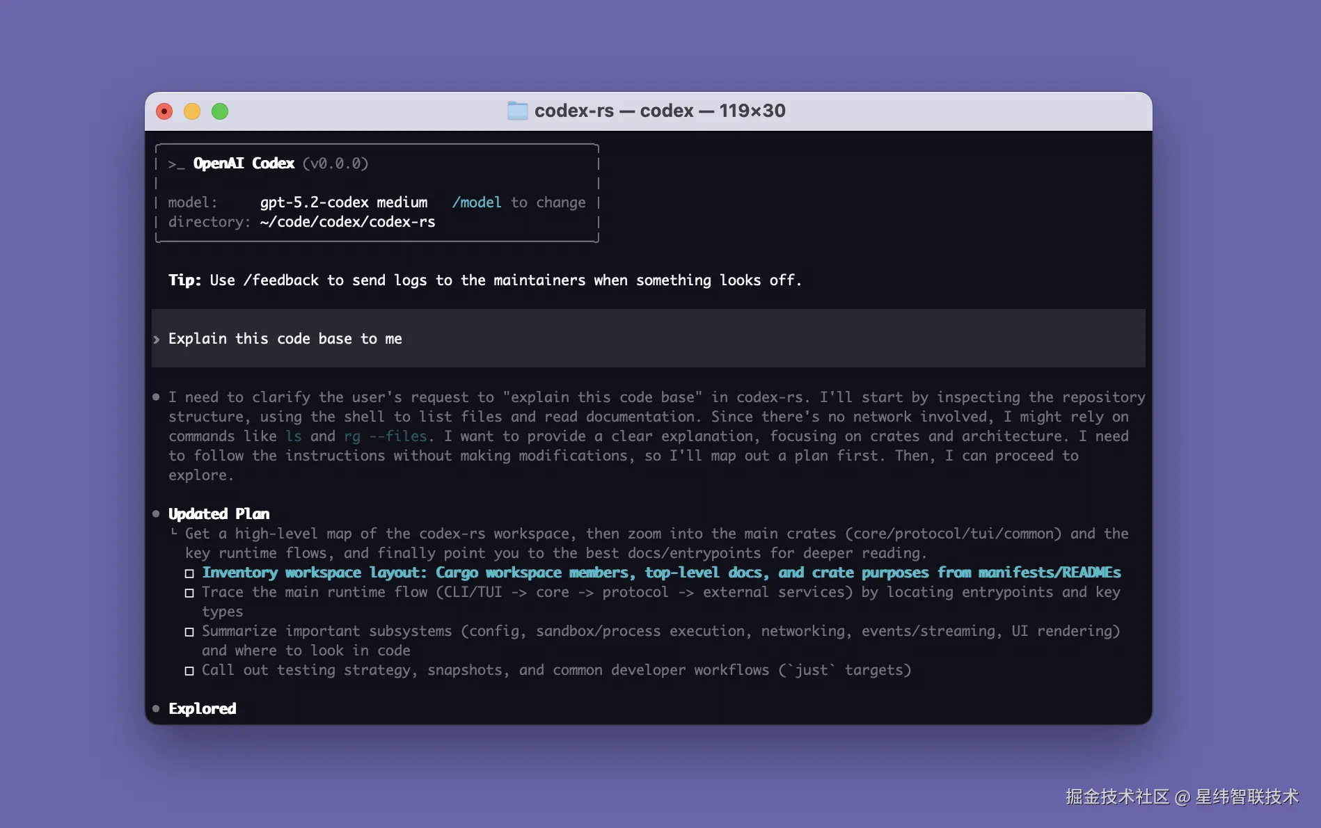The height and width of the screenshot is (828, 1321).
Task: Click the bullet icon next to Explored
Action: (x=155, y=708)
